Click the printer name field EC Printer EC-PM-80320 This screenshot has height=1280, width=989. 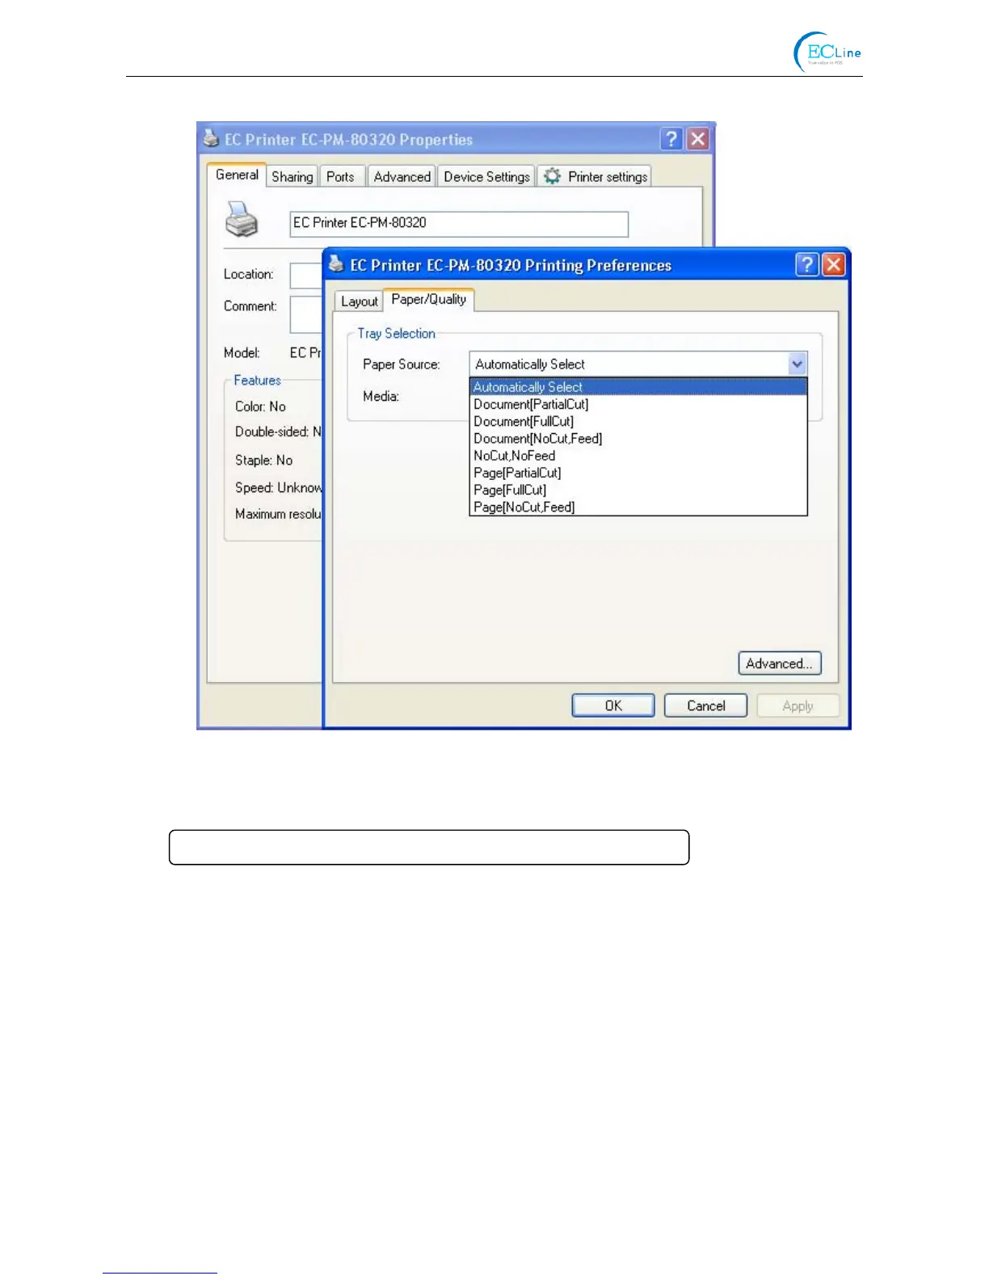[459, 224]
